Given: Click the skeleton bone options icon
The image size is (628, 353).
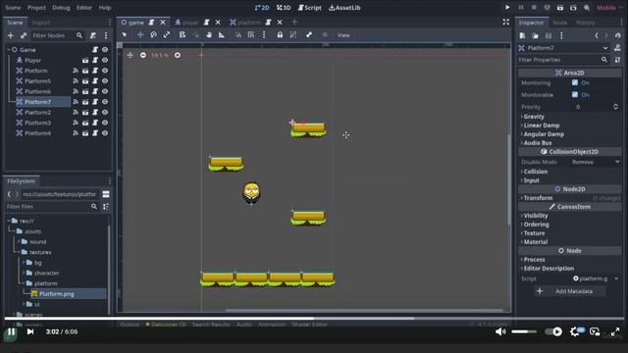Looking at the screenshot, I should pyautogui.click(x=309, y=35).
